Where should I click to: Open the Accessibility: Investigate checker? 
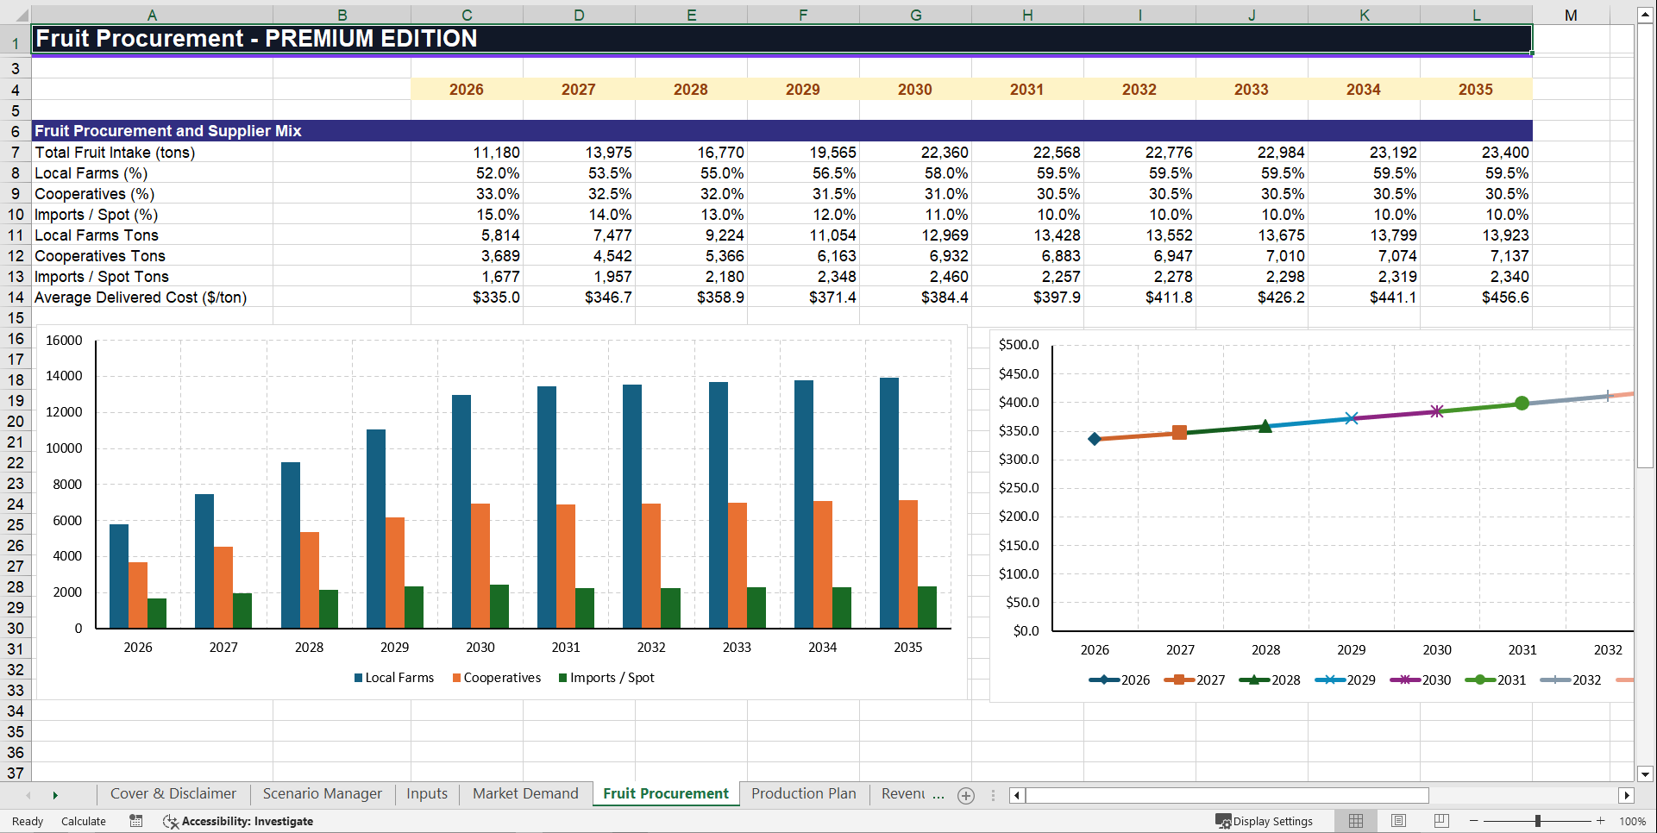click(x=238, y=821)
